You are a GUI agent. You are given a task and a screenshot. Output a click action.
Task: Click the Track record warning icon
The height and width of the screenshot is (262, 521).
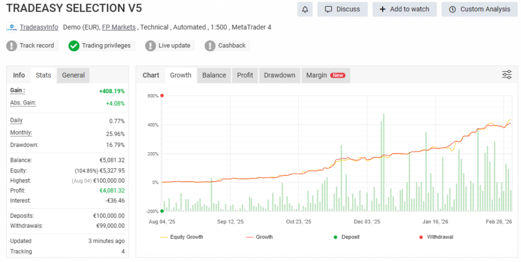(12, 46)
